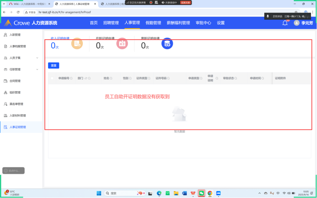Open the 人事管理 menu

pyautogui.click(x=132, y=23)
